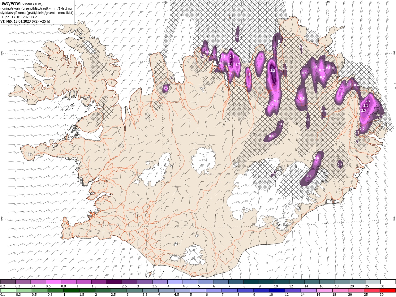Select the bright pink snow swatch between 0.5 and 0.8
The width and height of the screenshot is (396, 297).
(53, 282)
